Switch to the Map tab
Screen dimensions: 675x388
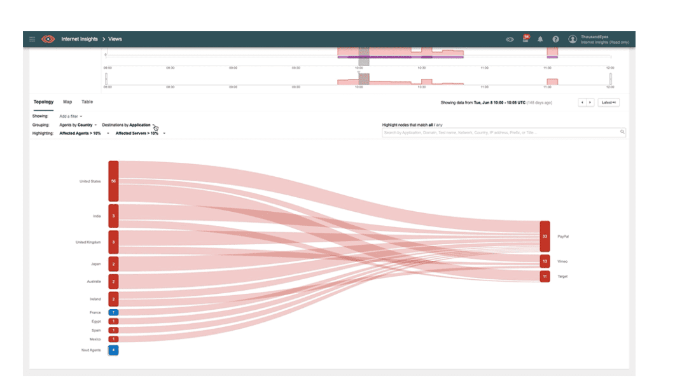pos(67,102)
